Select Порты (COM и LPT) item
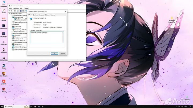 (x=20, y=41)
